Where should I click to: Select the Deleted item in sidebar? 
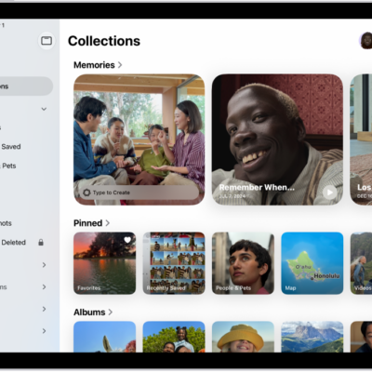[x=13, y=243]
